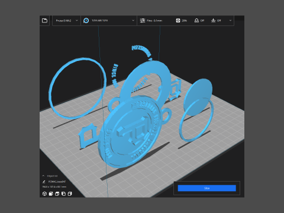Click the print profile sliders icon
Screen dimensions: 284x213
143,21
